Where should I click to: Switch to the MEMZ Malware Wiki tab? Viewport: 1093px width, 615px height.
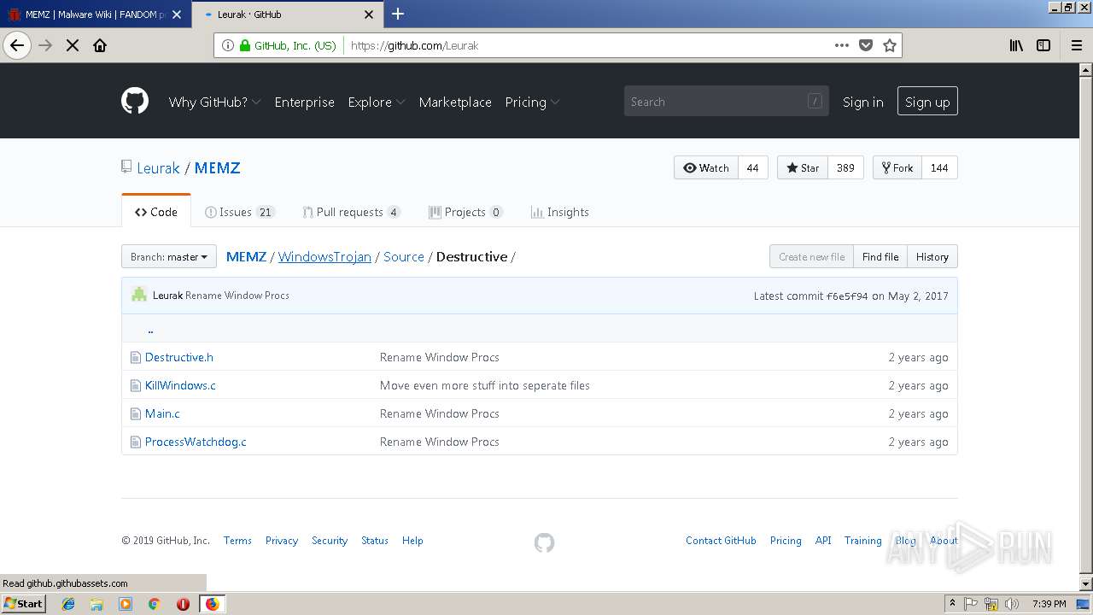[x=95, y=15]
